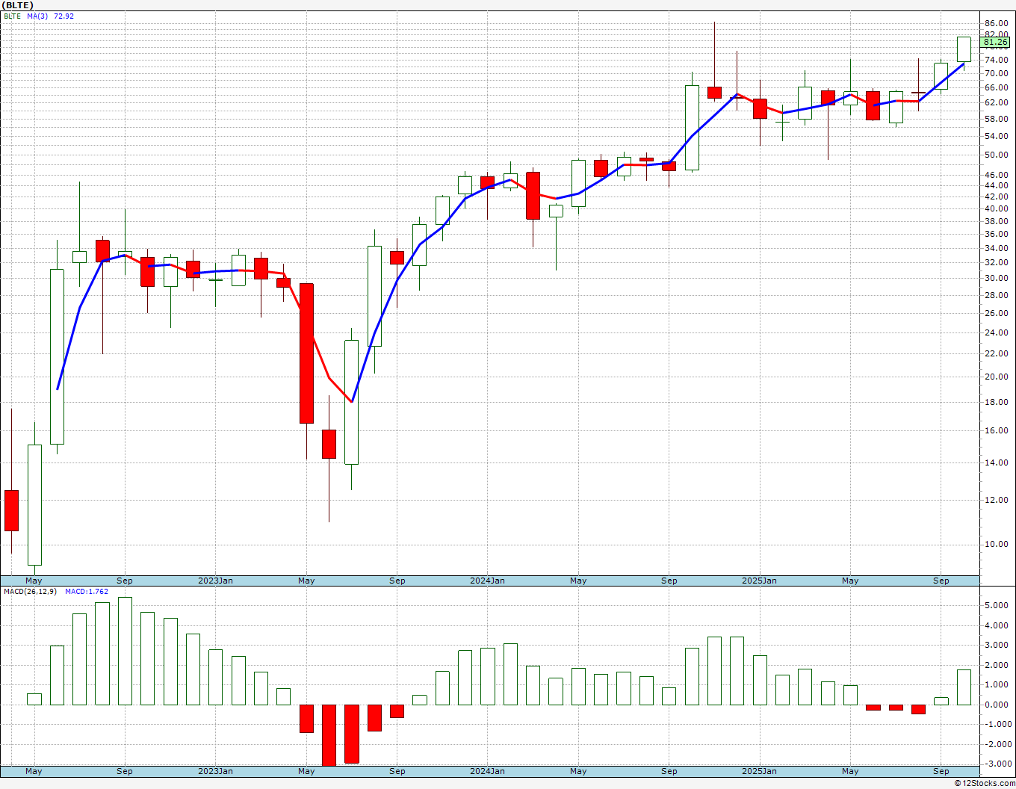Select the 10.00 price axis label

pyautogui.click(x=996, y=544)
